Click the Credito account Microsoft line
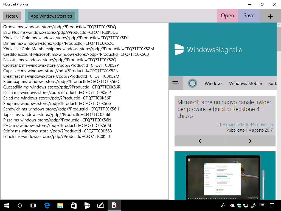The image size is (281, 211). click(76, 54)
